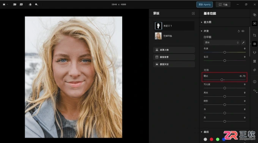This screenshot has width=258, height=143.
Task: Minimize the Aperty window
Action: [x=238, y=5]
